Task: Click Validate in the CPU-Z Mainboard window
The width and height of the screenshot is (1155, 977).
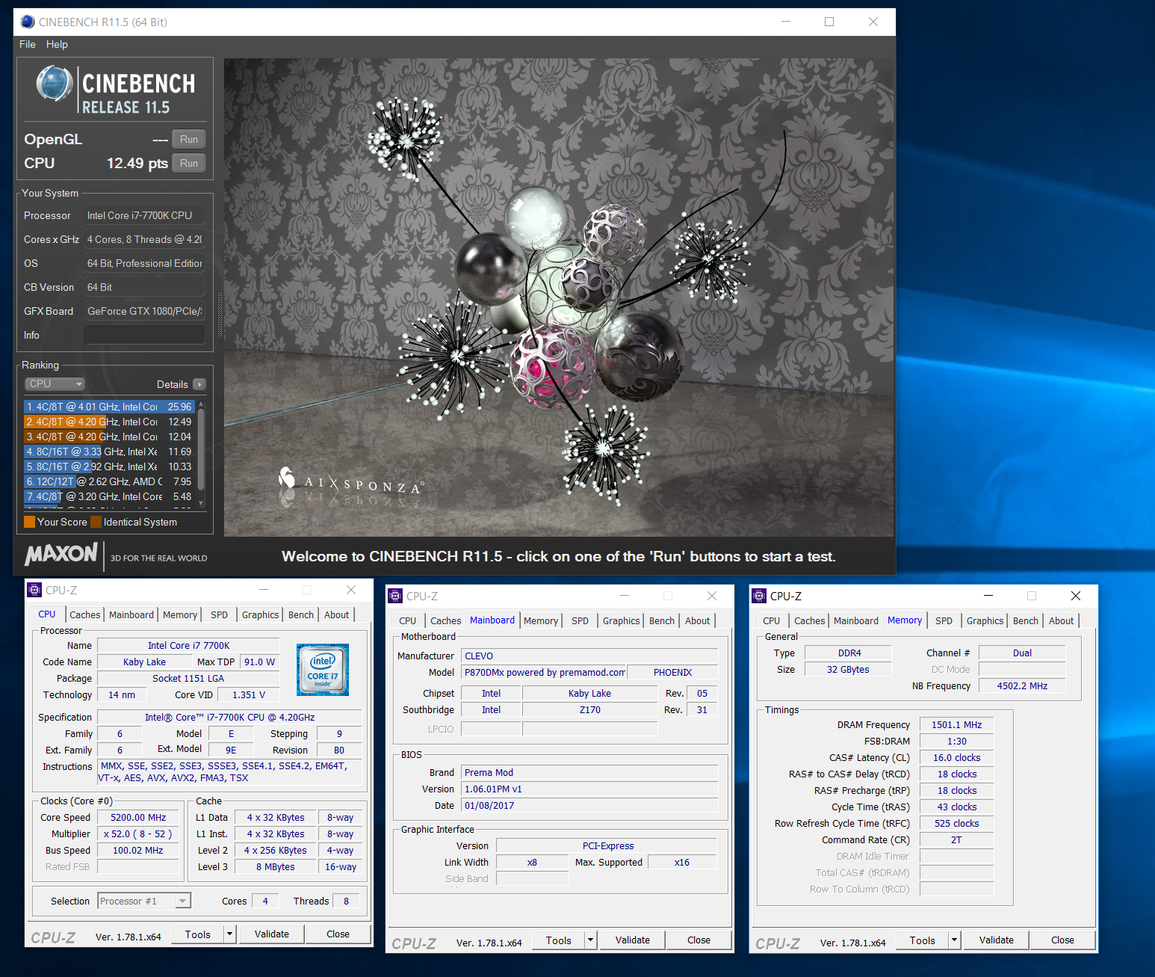Action: tap(633, 940)
